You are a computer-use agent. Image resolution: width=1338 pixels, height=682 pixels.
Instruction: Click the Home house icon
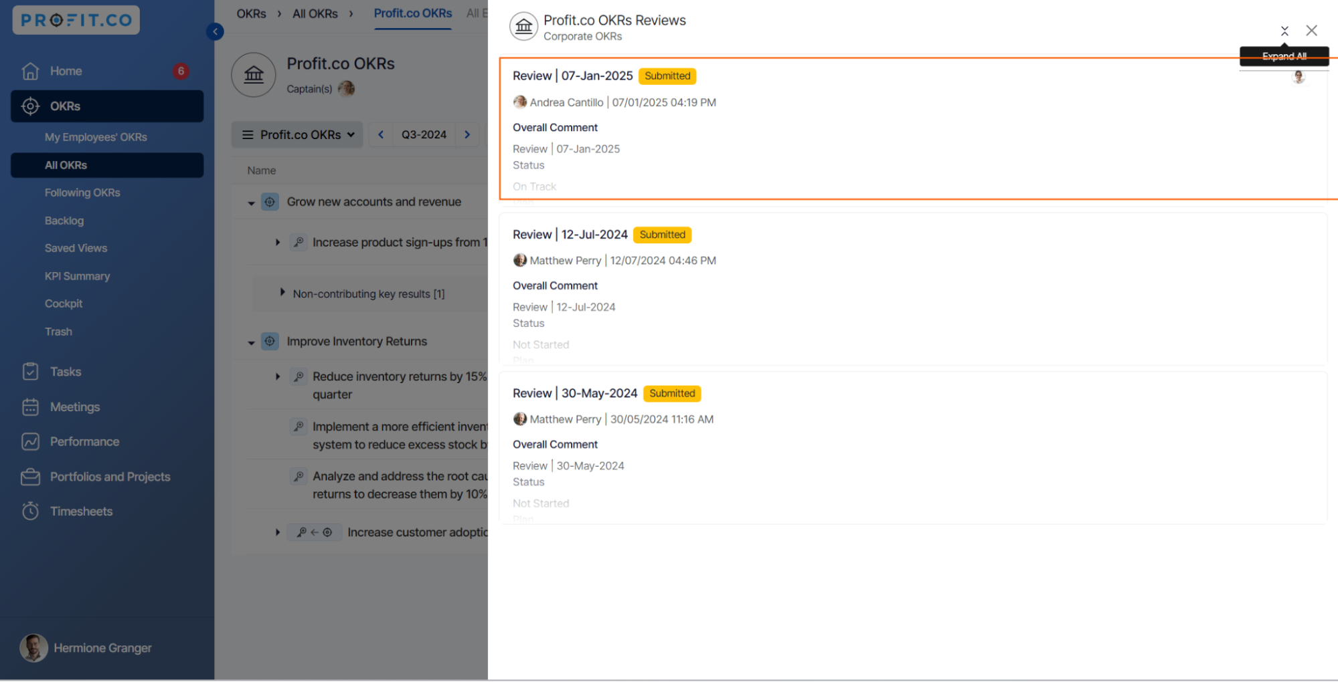[30, 71]
